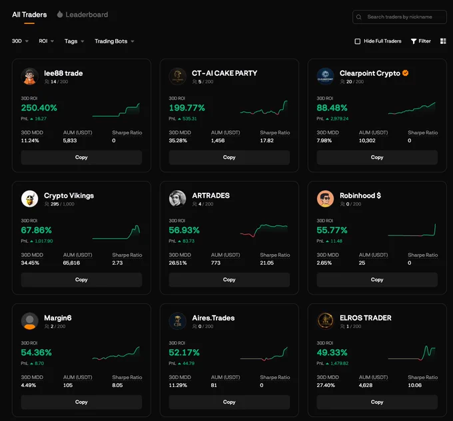Click ELROS TRADER ROI sparkline chart
This screenshot has width=453, height=421.
click(412, 353)
